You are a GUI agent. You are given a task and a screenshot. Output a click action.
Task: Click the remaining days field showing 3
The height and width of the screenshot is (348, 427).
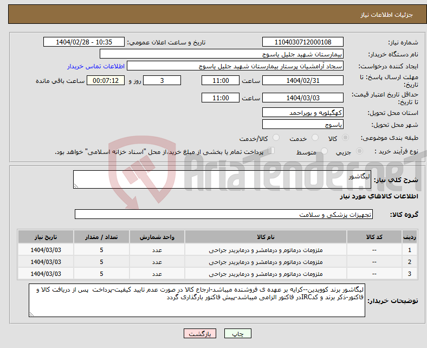click(x=162, y=80)
